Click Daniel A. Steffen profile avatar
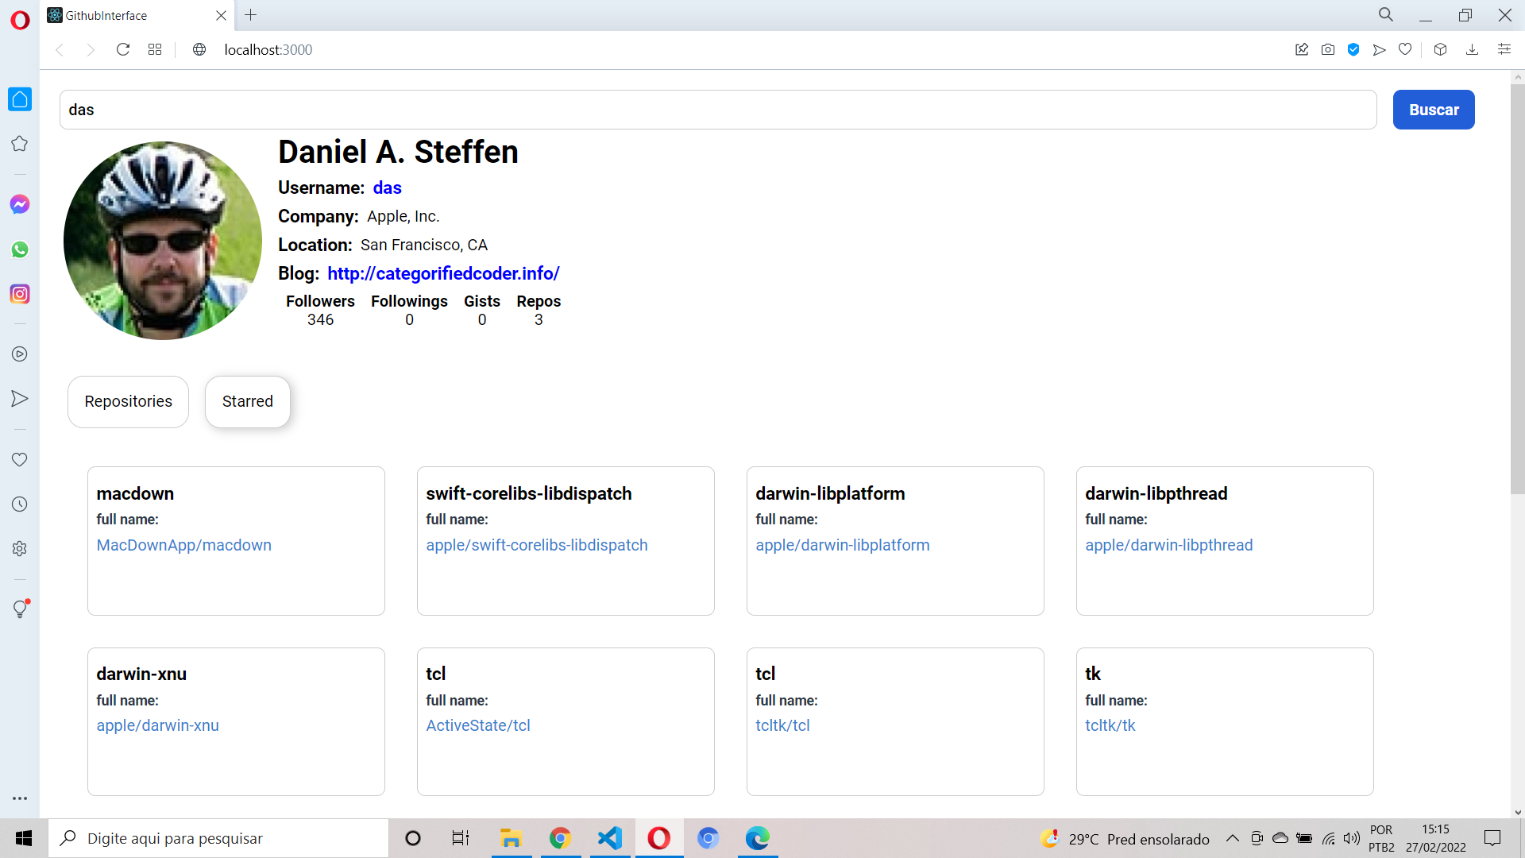The width and height of the screenshot is (1525, 858). (x=163, y=241)
